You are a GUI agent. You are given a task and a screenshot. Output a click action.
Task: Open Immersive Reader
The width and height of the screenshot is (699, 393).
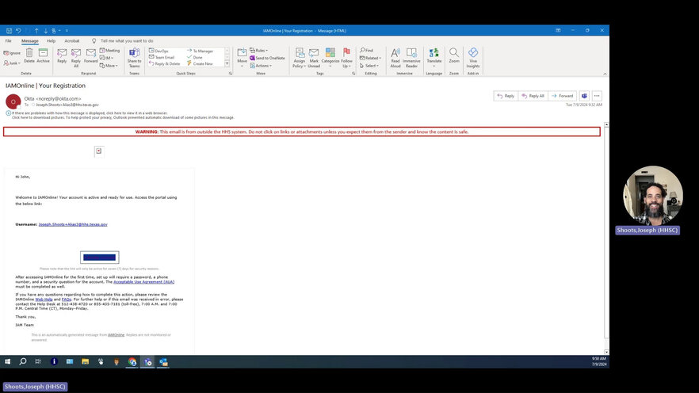coord(411,59)
